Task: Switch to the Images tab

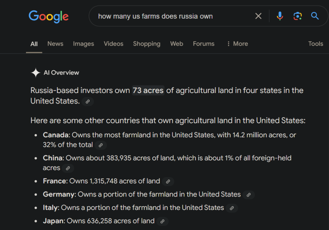Action: [x=84, y=44]
